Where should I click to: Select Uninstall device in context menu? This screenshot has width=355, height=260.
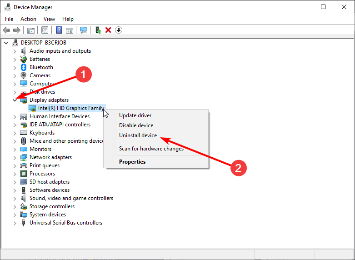tap(156, 135)
